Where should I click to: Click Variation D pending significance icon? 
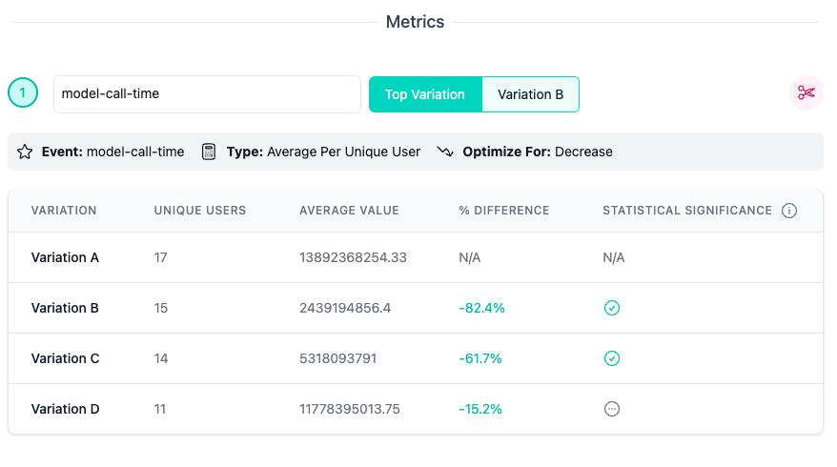click(x=612, y=409)
